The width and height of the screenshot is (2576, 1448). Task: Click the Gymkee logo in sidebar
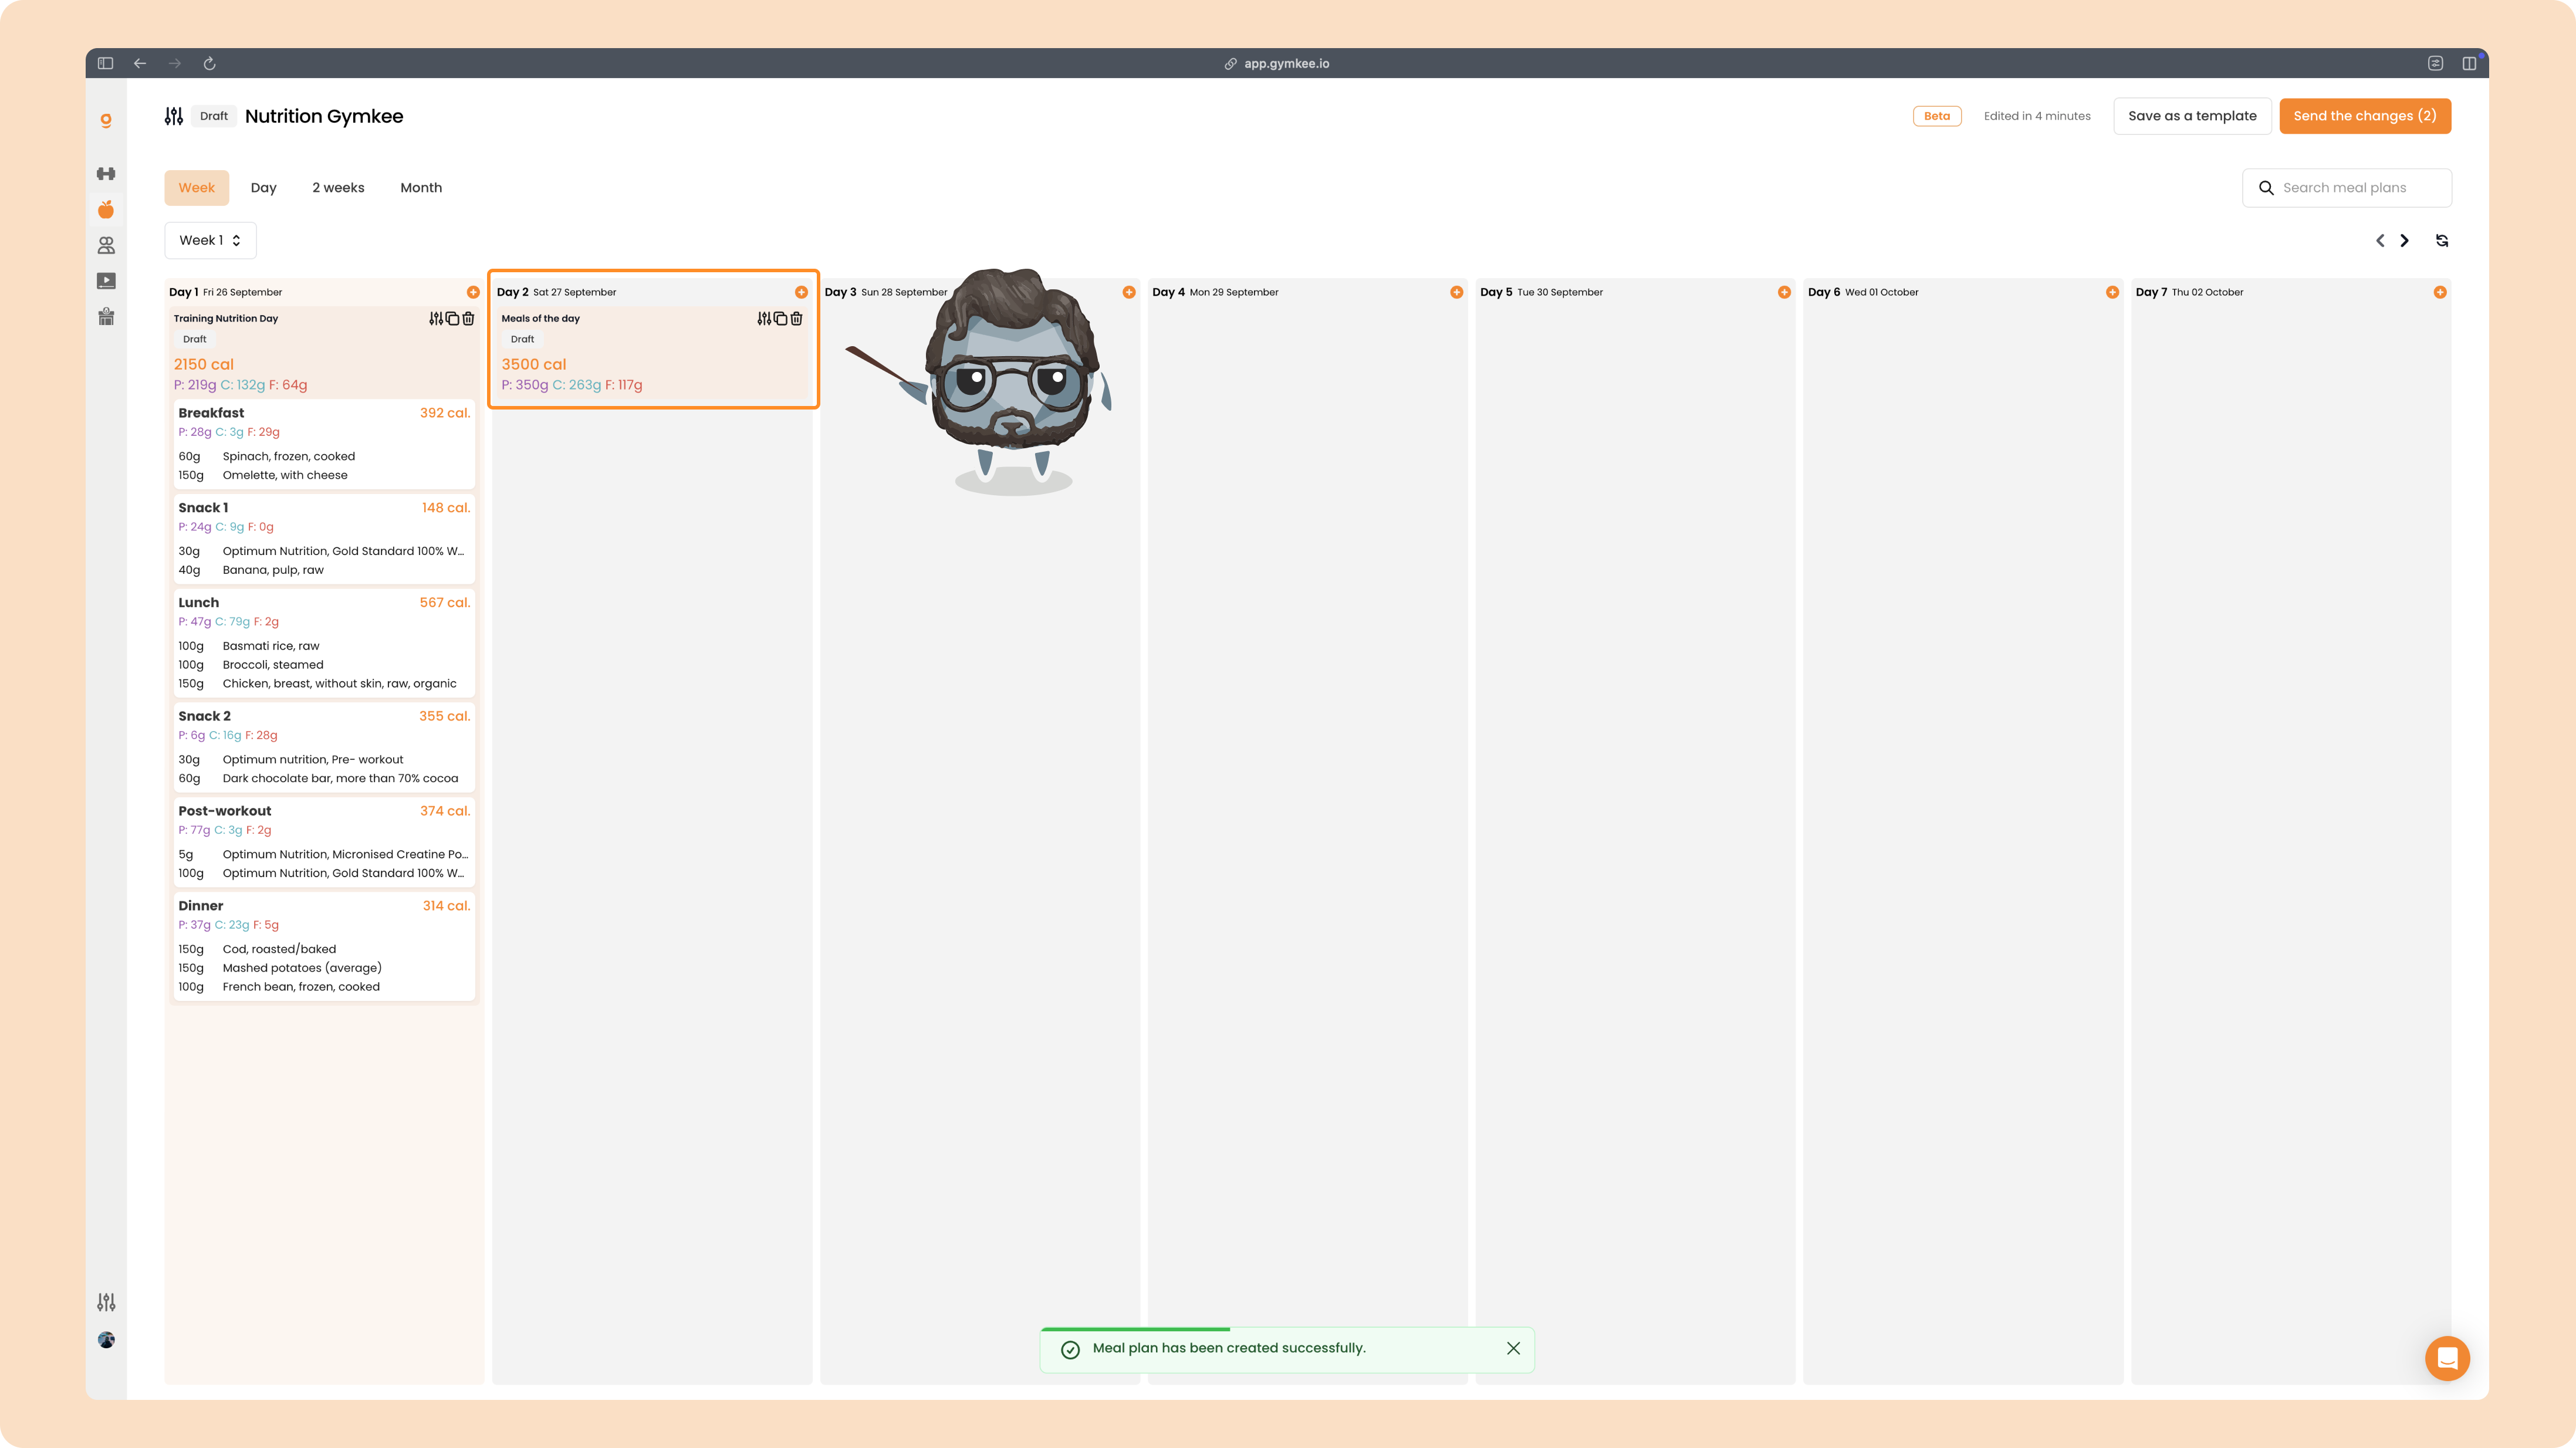tap(106, 121)
